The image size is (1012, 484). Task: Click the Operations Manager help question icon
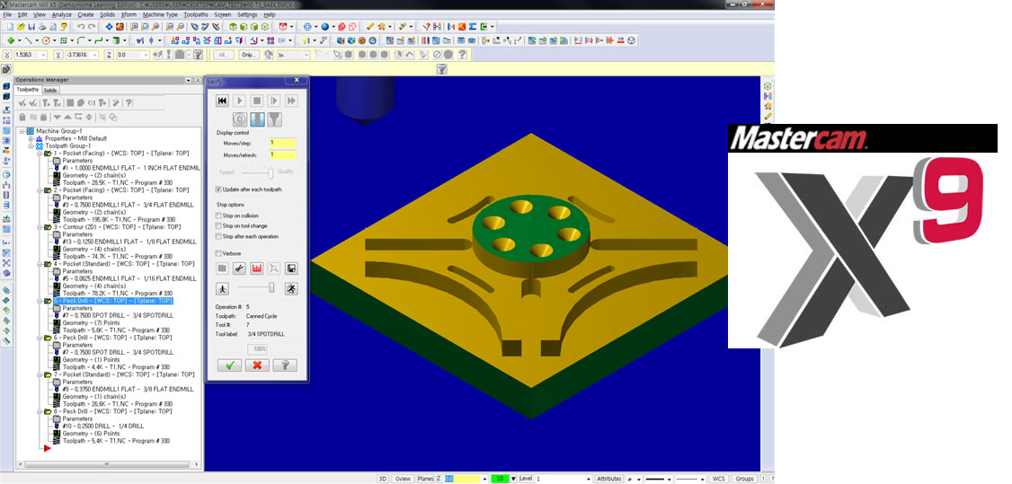point(129,103)
